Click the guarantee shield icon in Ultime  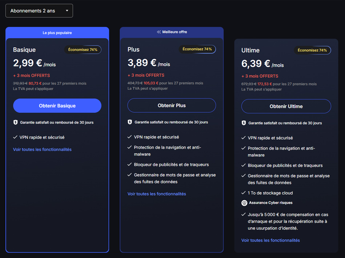click(x=244, y=123)
